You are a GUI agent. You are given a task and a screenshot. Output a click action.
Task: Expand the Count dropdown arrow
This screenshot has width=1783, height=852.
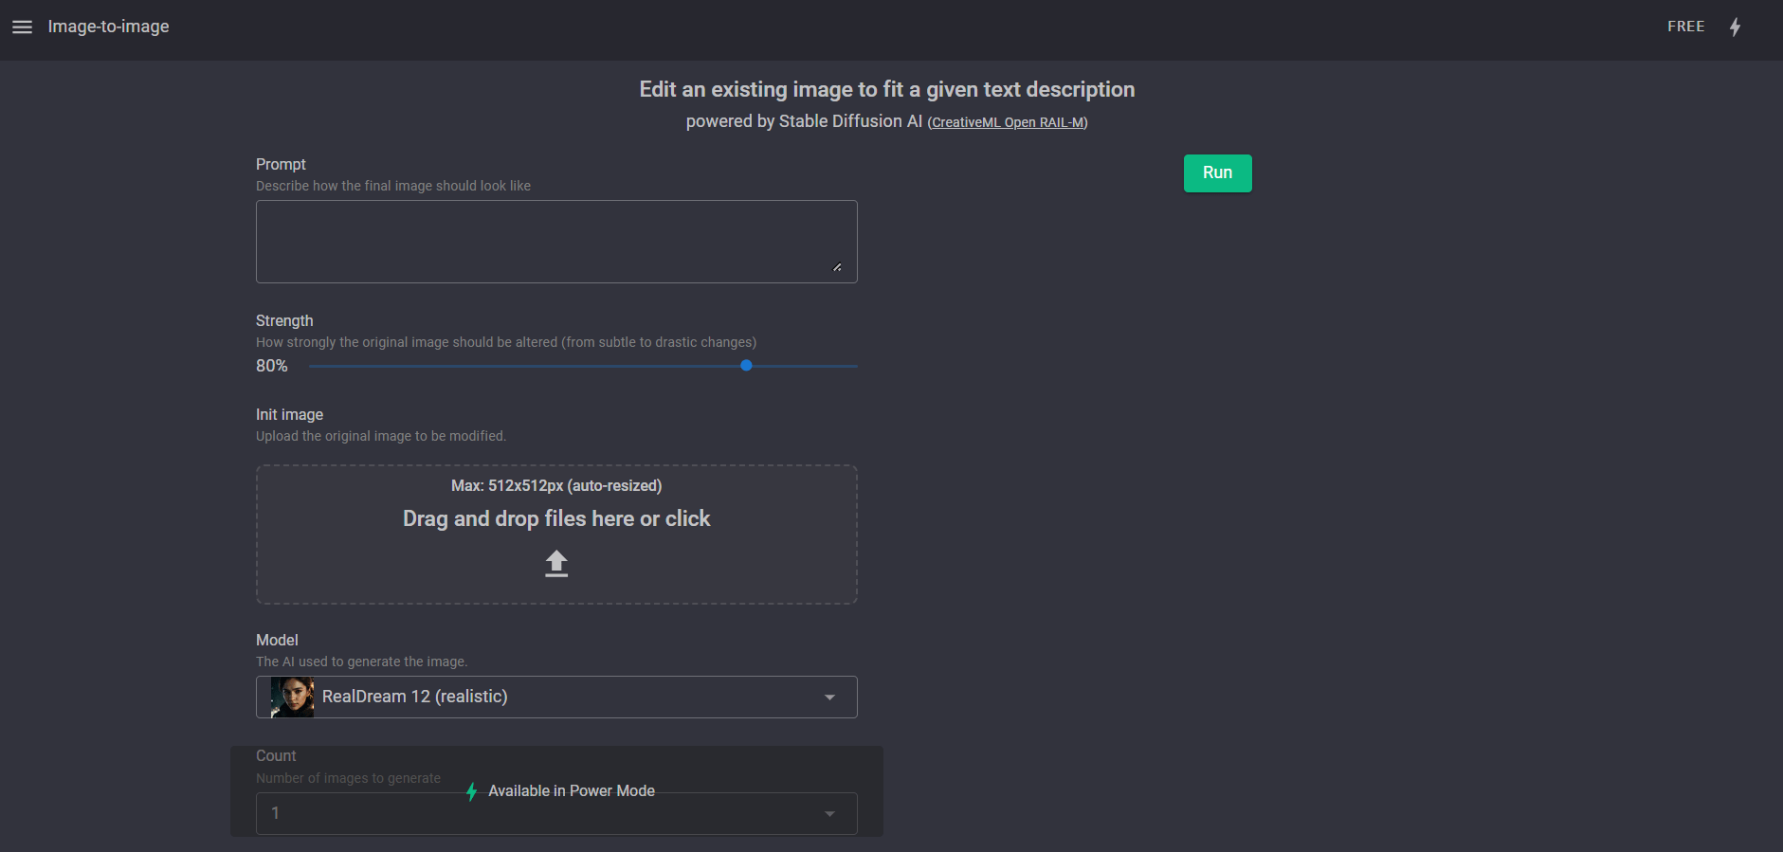click(x=829, y=814)
